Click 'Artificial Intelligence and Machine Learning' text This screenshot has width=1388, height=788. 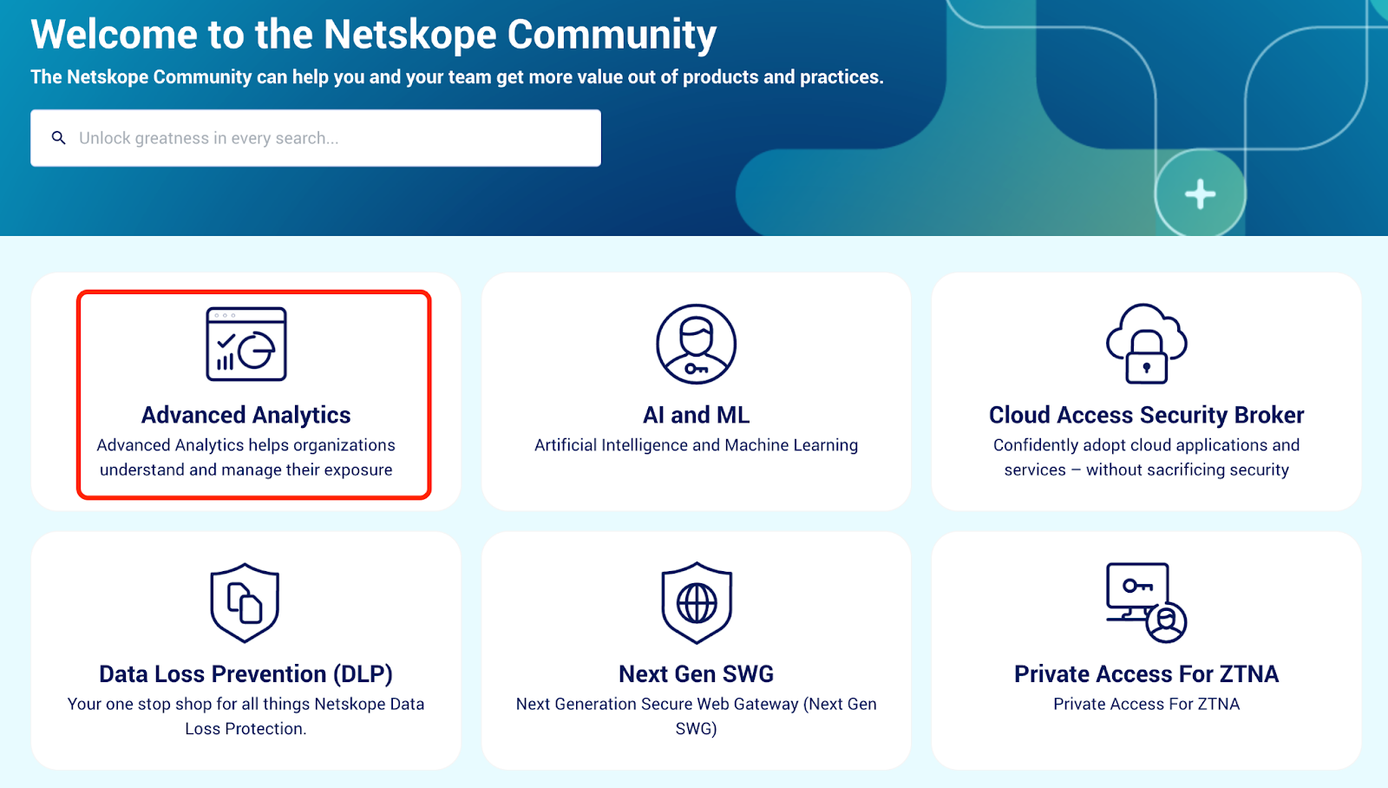(697, 445)
